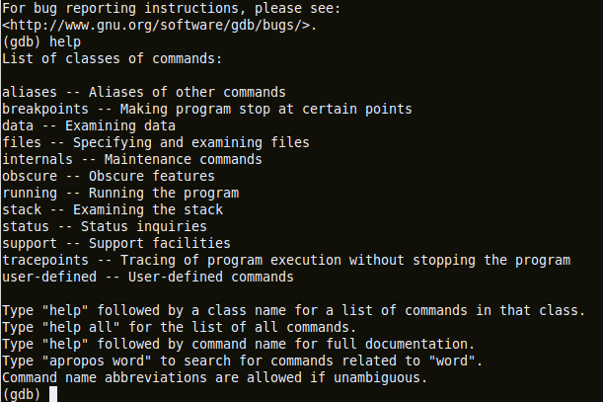Place cursor at the last gdb prompt

point(53,394)
